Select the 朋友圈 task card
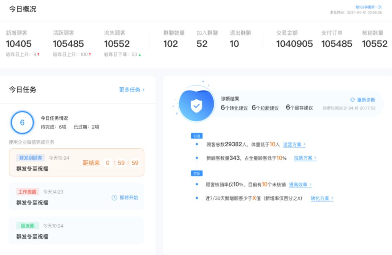 click(76, 231)
